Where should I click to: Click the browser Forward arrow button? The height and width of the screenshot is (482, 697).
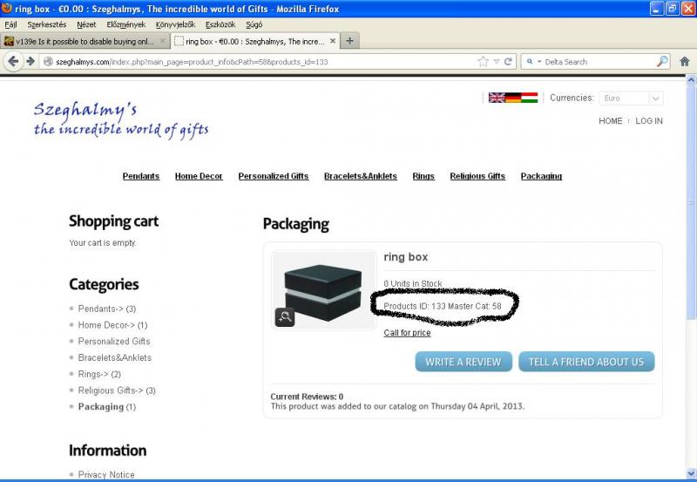point(30,61)
